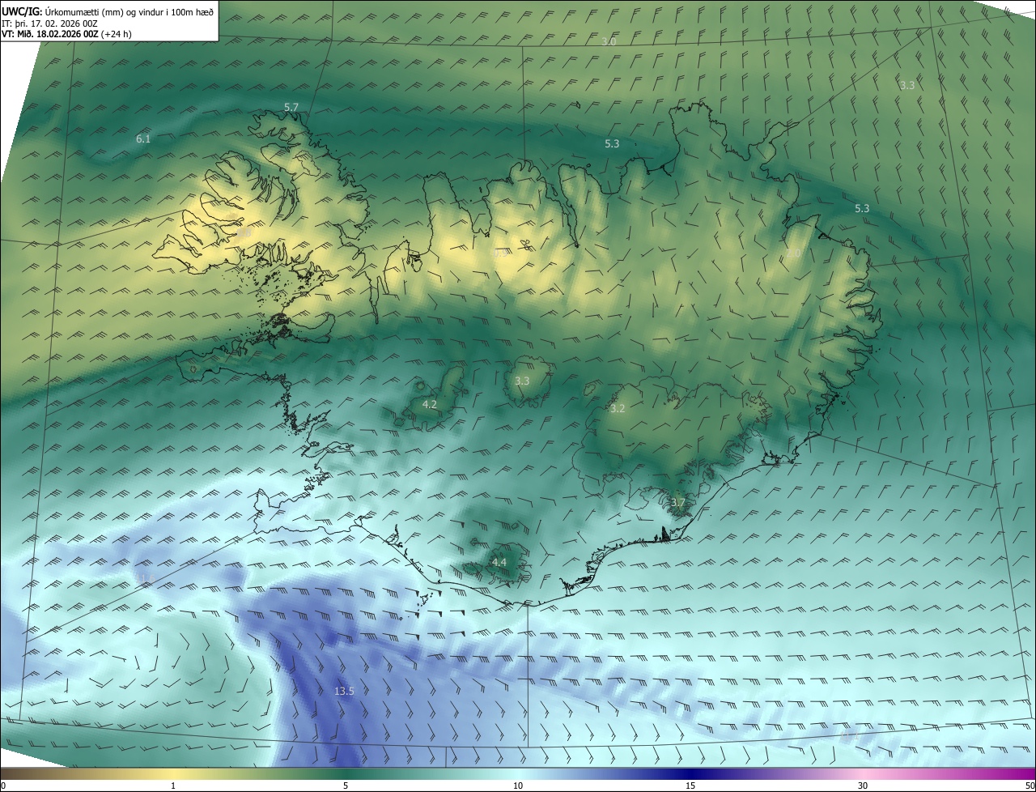The image size is (1036, 792).
Task: Click the 5.7 value label
Action: tap(291, 107)
